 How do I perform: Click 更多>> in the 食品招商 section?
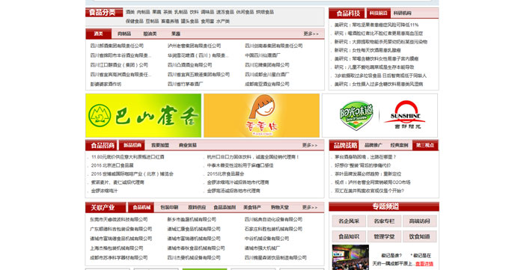(x=310, y=145)
